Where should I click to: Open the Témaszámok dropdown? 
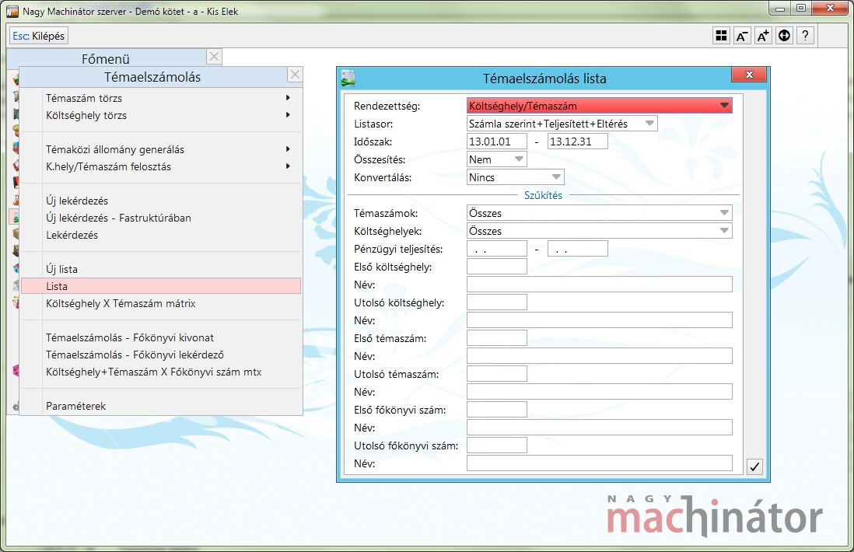[x=599, y=213]
